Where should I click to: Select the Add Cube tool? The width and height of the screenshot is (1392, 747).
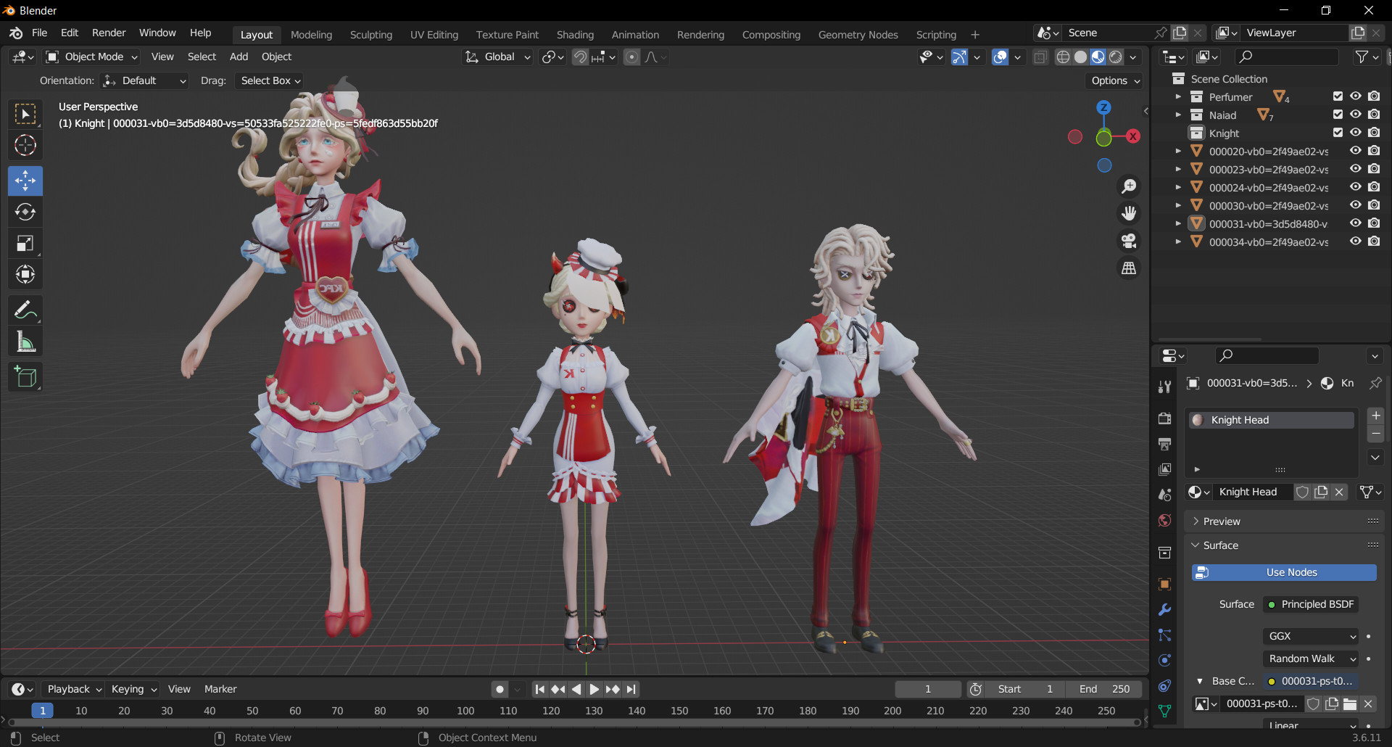(25, 376)
